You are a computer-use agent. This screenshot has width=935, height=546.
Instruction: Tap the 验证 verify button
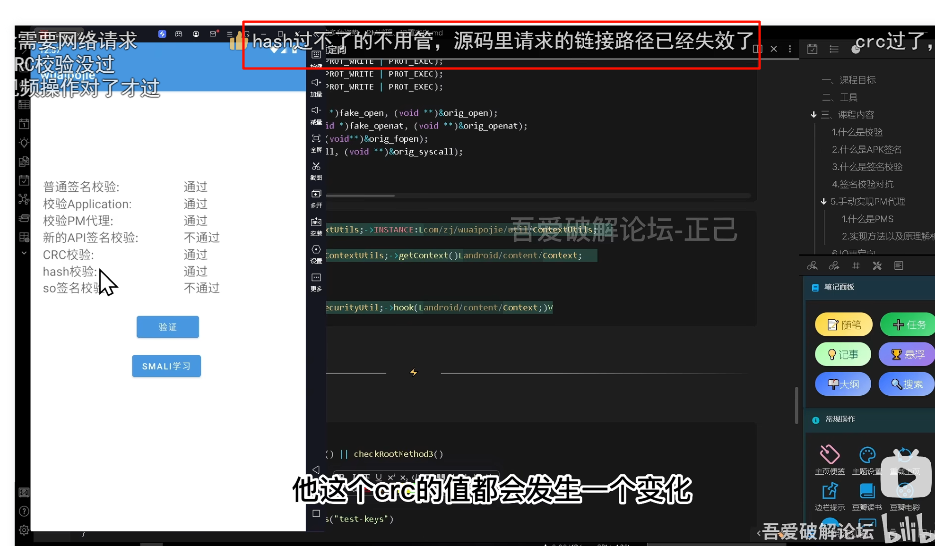[167, 327]
